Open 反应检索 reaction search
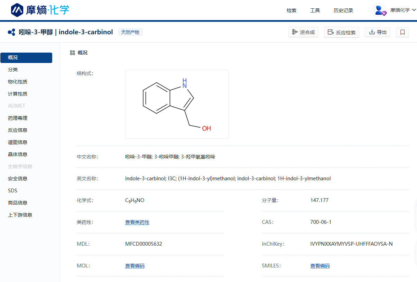 (341, 32)
